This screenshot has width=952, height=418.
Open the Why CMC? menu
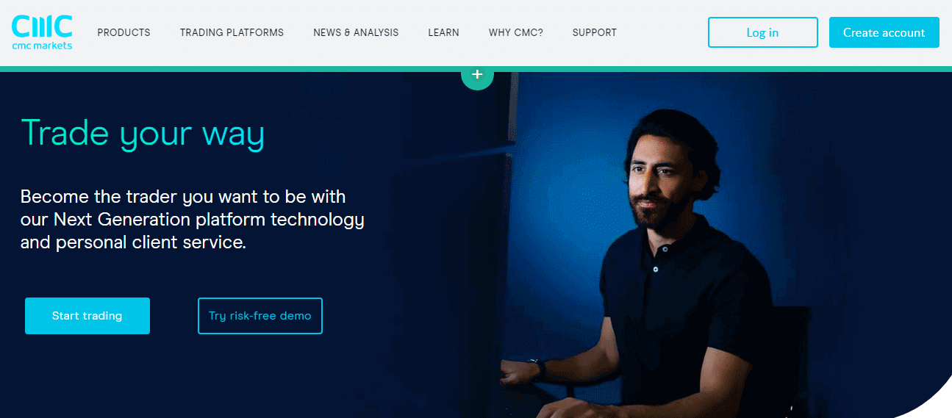[x=515, y=32]
